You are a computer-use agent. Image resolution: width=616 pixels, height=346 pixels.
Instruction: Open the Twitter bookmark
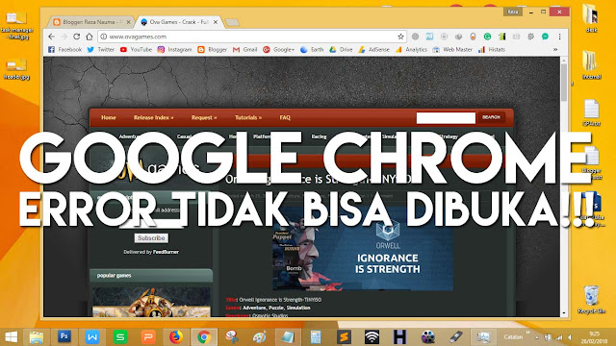pos(100,49)
